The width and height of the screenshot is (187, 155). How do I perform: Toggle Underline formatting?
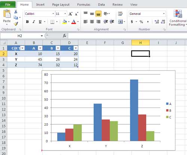tap(40, 22)
